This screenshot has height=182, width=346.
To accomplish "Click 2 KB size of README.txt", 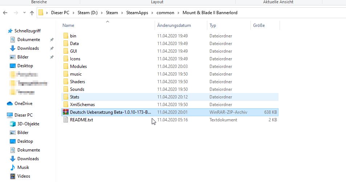I will point(273,120).
